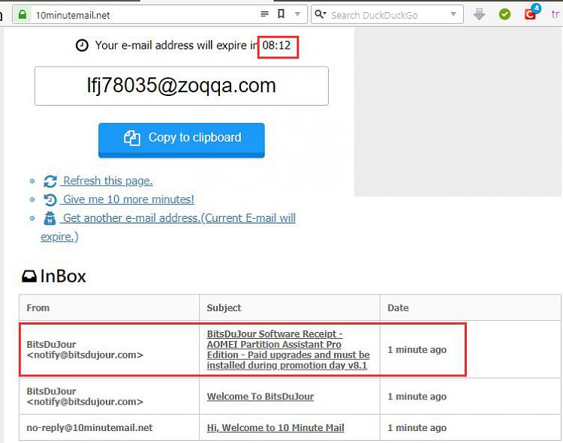Screen dimensions: 563x443
Task: Click the 08:12 expiry countdown
Action: (276, 45)
